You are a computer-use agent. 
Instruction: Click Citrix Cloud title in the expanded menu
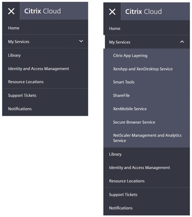(143, 12)
